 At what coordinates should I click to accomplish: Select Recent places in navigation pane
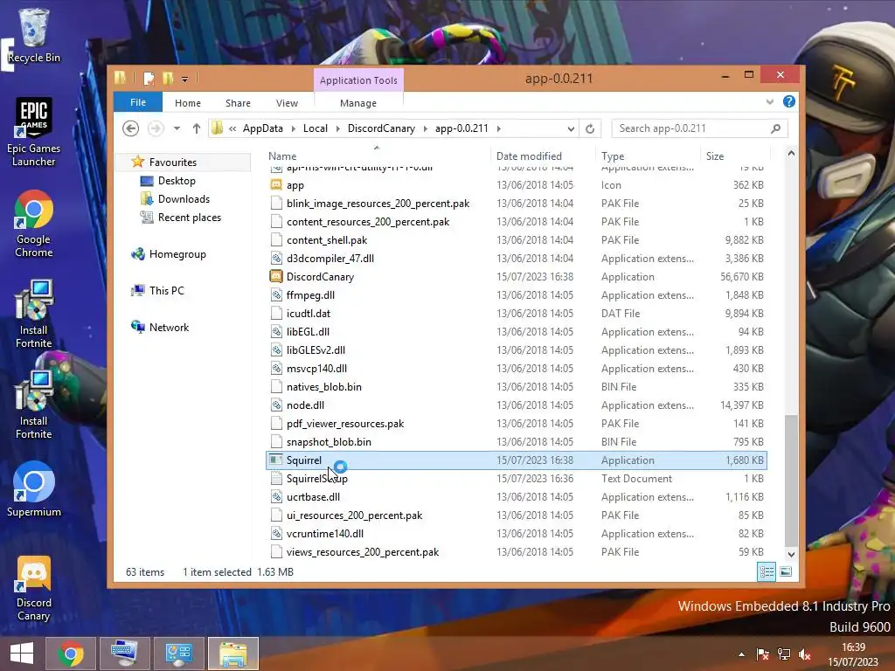[x=181, y=218]
